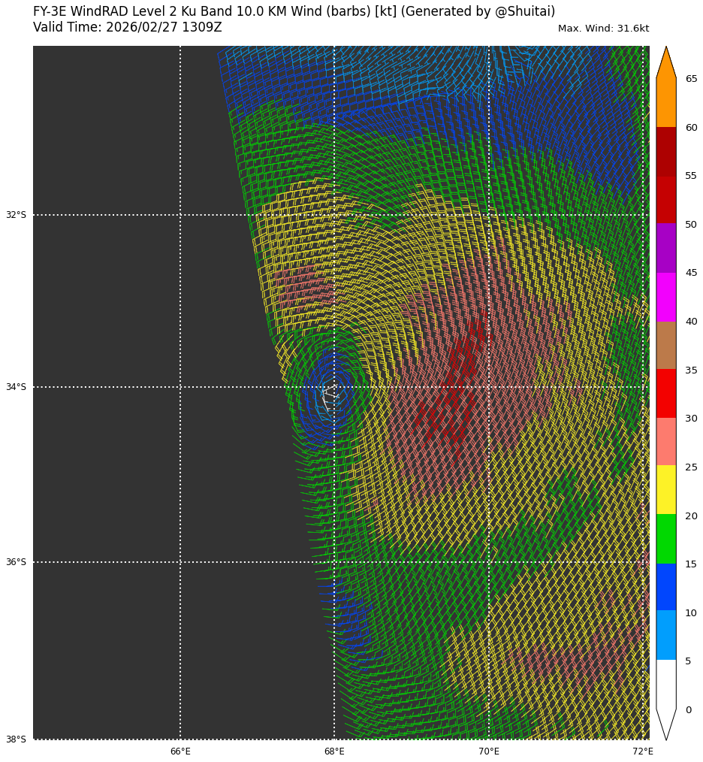Click the green 15-20 kt colorbar band
703x762 pixels.
click(666, 539)
